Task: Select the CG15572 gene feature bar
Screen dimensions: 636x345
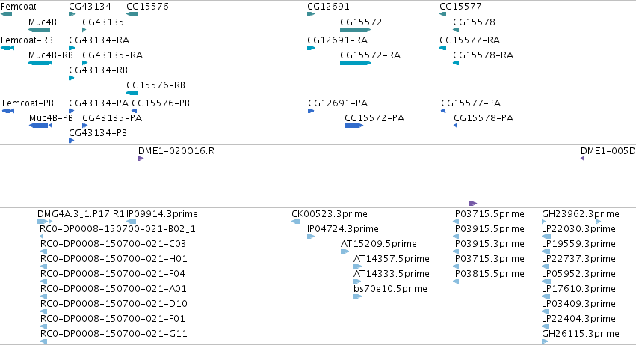Action: point(355,30)
